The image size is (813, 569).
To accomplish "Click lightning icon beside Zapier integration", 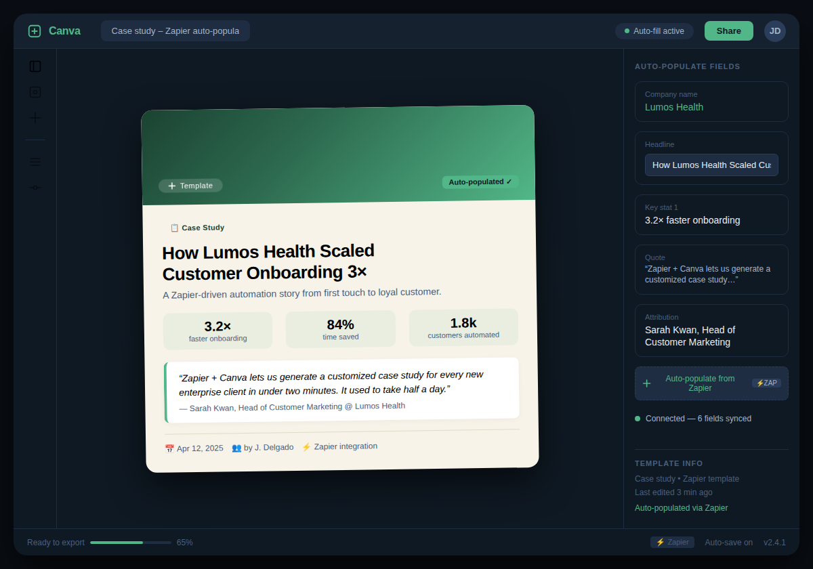I will click(x=306, y=447).
